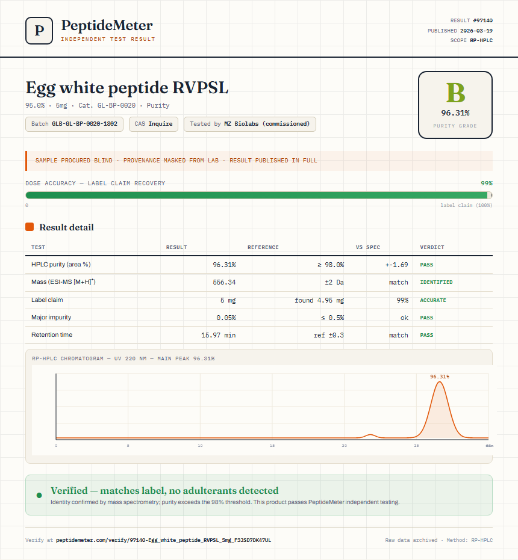Click the +-1.69 vs spec value

coord(397,265)
